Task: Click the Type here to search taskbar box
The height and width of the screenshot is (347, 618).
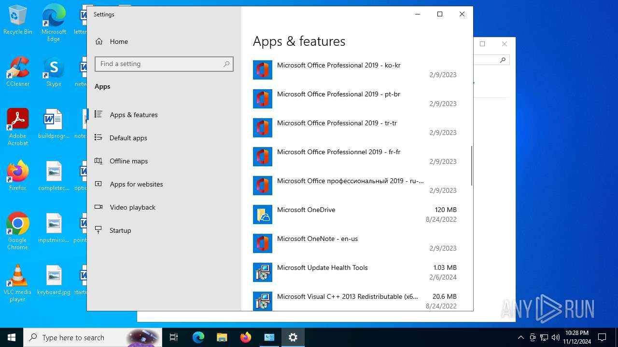Action: (93, 337)
